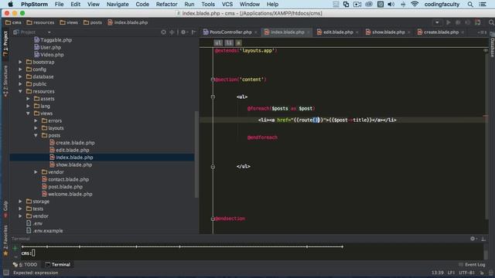Open the 1: Project side tool window
Screen dimensions: 495x278
pos(5,43)
